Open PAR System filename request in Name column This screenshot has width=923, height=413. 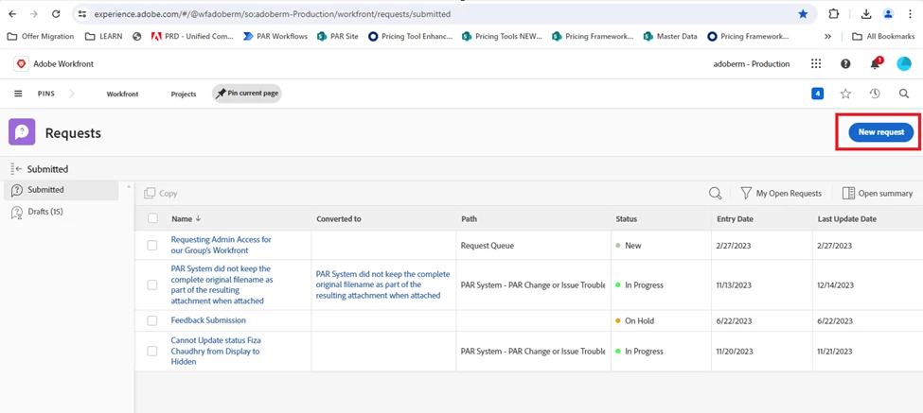[x=222, y=284]
